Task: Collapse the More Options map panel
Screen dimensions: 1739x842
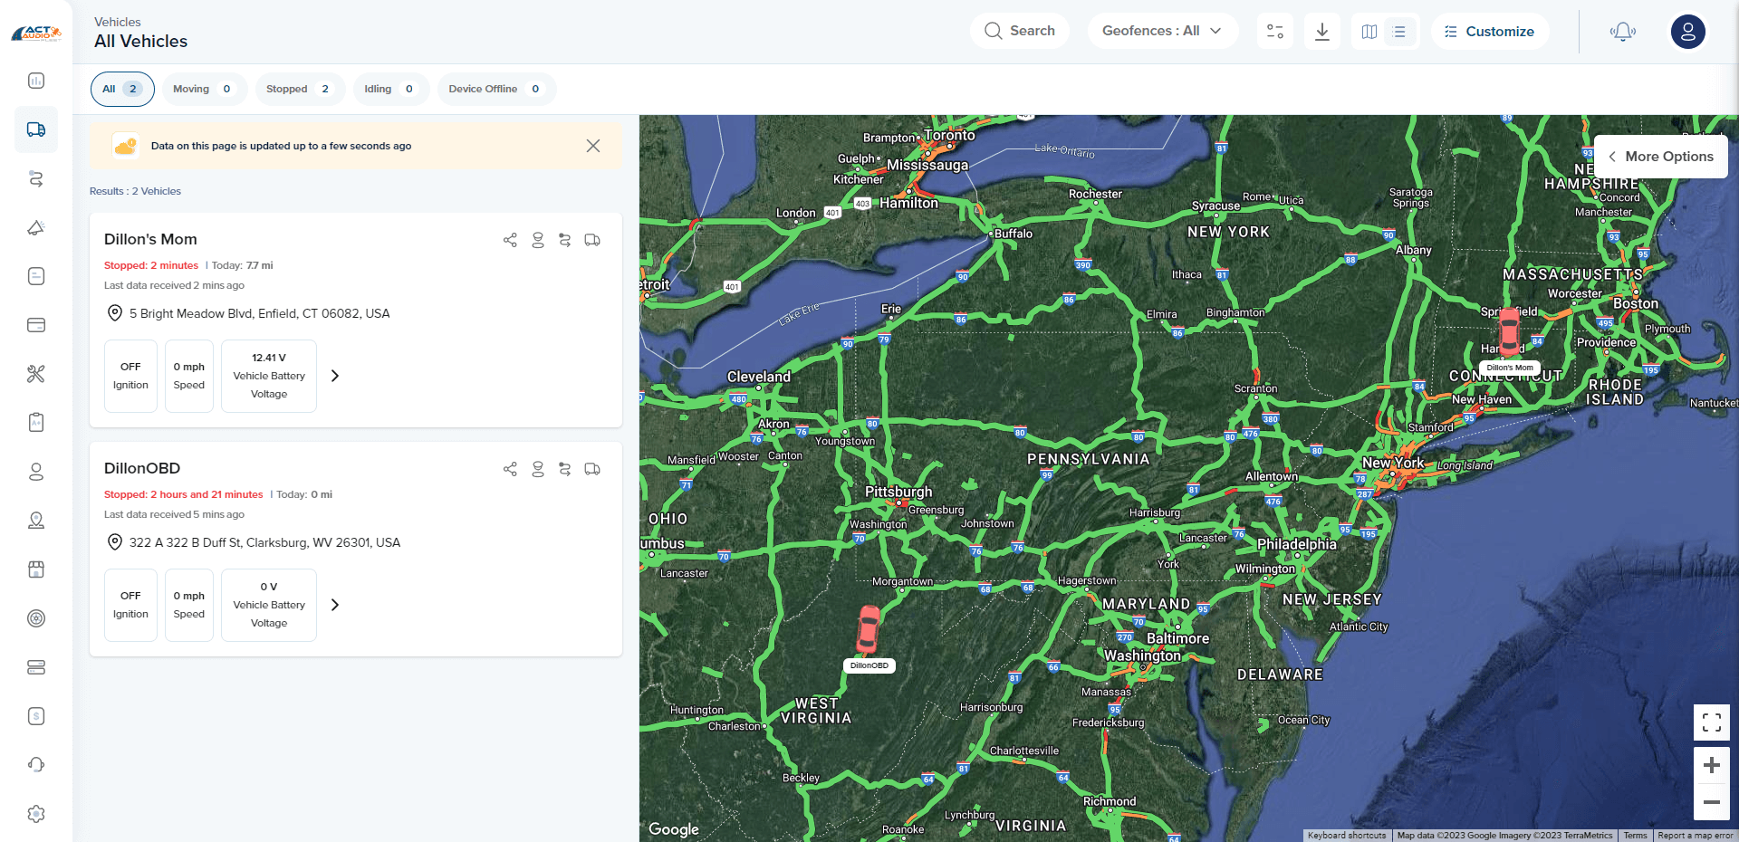Action: (x=1660, y=157)
